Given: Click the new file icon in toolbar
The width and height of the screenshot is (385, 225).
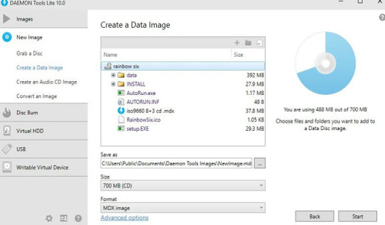Looking at the screenshot, I should pos(259,43).
